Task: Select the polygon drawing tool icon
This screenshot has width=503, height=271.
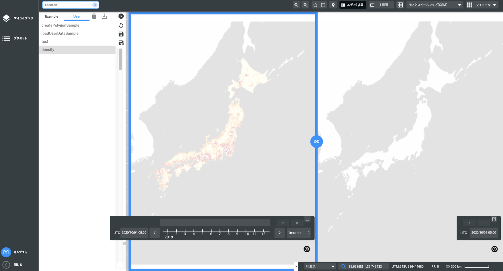Action: pyautogui.click(x=315, y=5)
